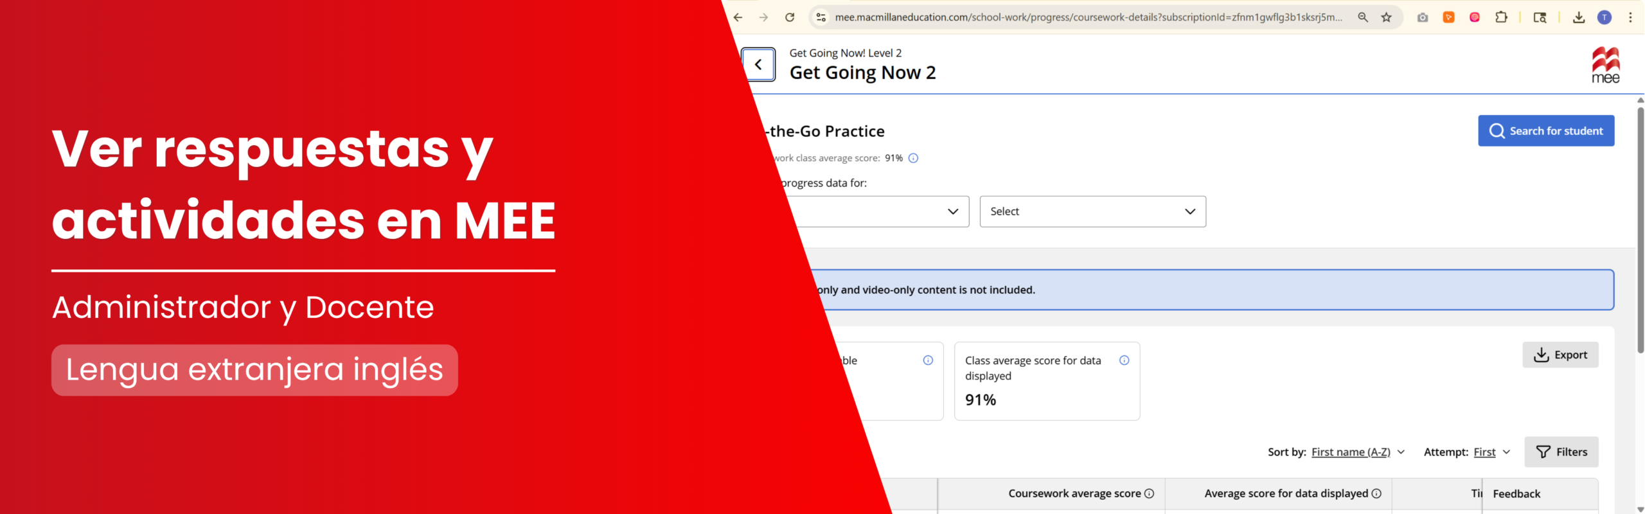Click the info icon beside Coursework average score
The width and height of the screenshot is (1645, 514).
(x=1149, y=493)
